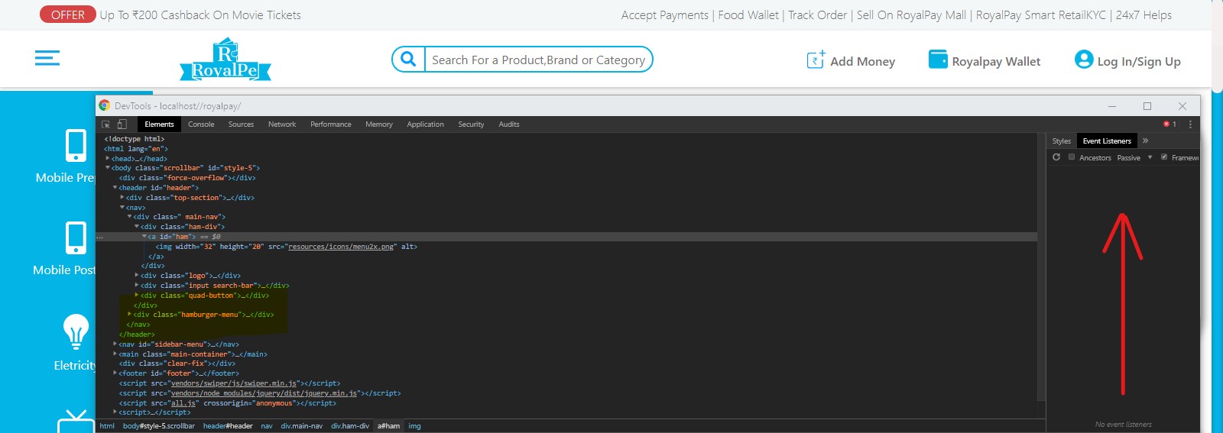Click Sell On RoyalPay Mall link

click(911, 15)
